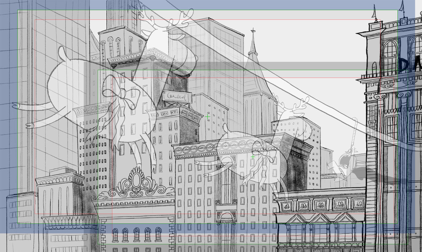Click the green crosshair on the small reindeer

click(x=253, y=157)
